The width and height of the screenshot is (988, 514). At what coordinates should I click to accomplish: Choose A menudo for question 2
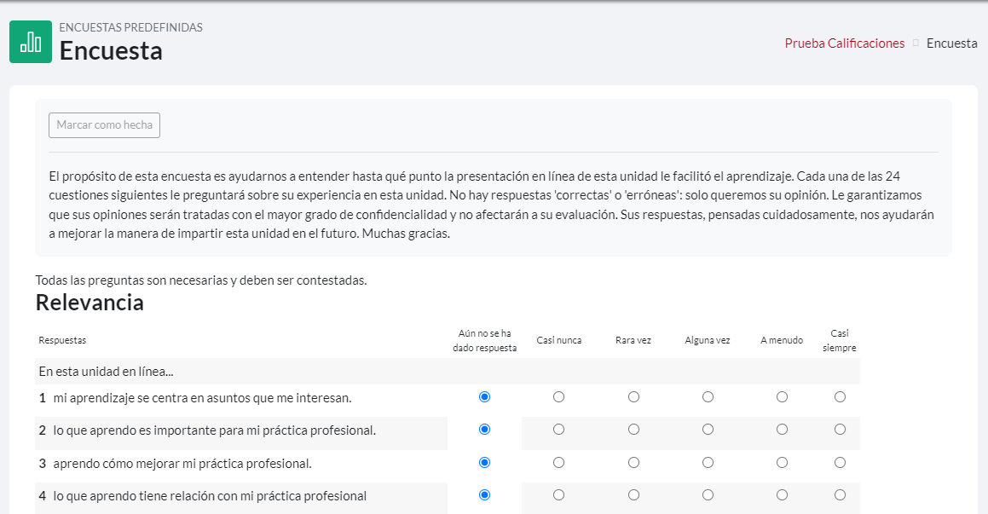[782, 430]
